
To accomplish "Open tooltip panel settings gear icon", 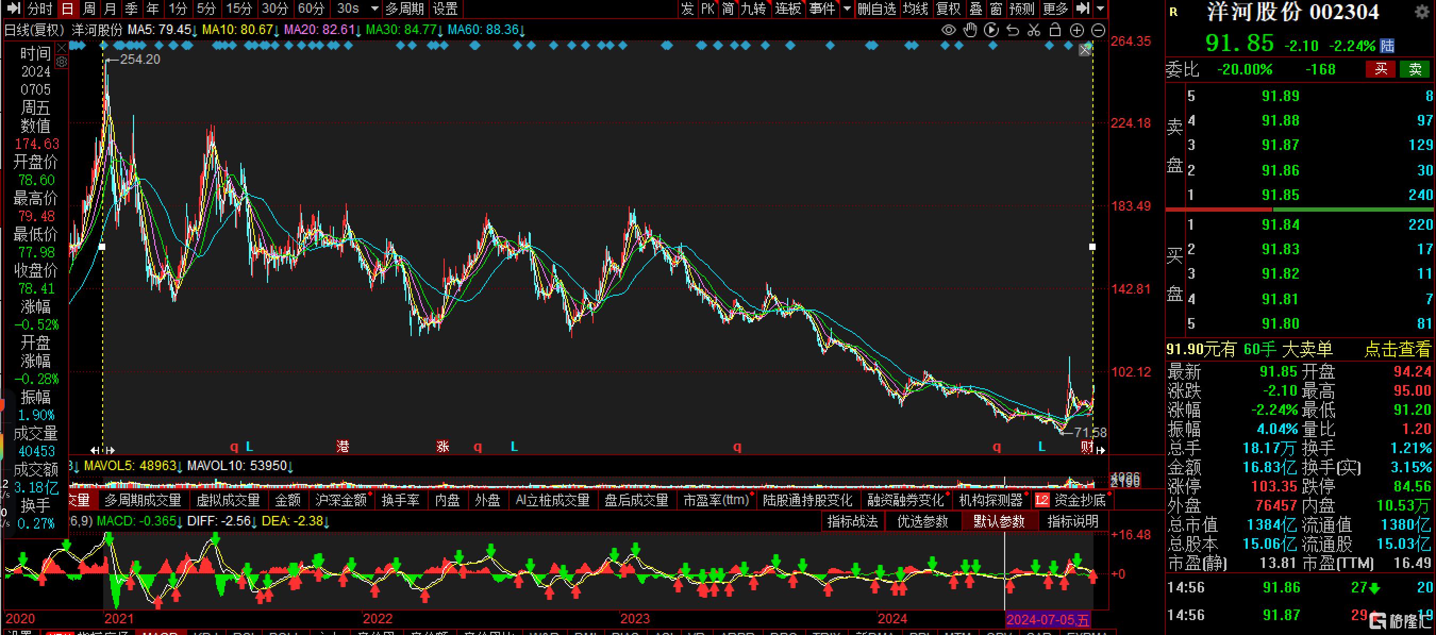I will click(x=62, y=62).
